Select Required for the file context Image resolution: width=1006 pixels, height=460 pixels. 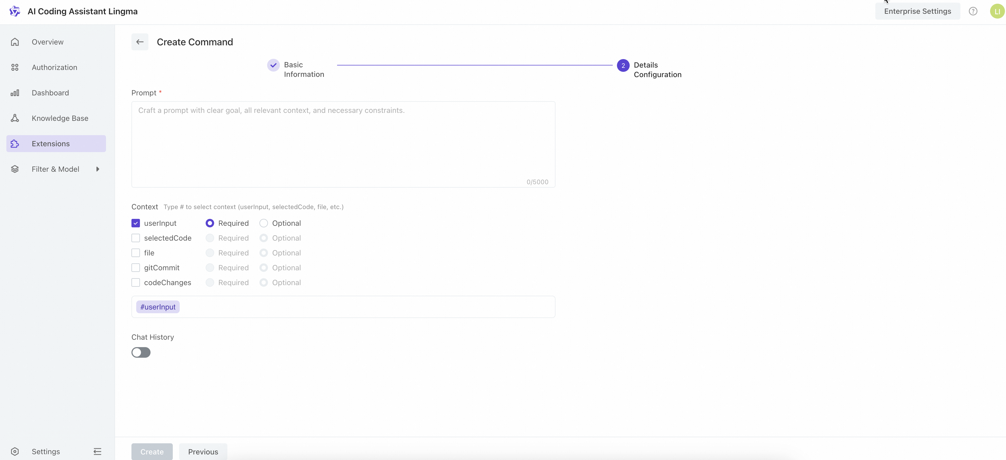click(210, 253)
